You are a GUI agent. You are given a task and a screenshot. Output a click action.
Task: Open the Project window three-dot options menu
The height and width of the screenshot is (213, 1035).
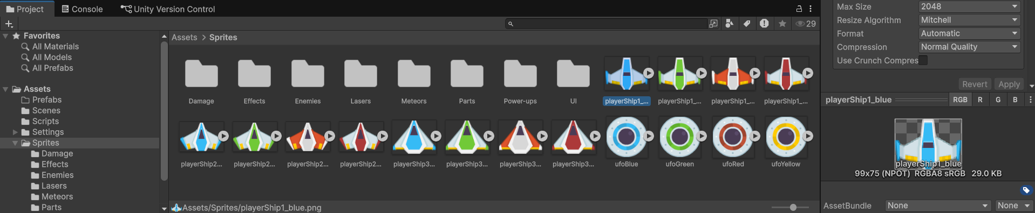[811, 9]
